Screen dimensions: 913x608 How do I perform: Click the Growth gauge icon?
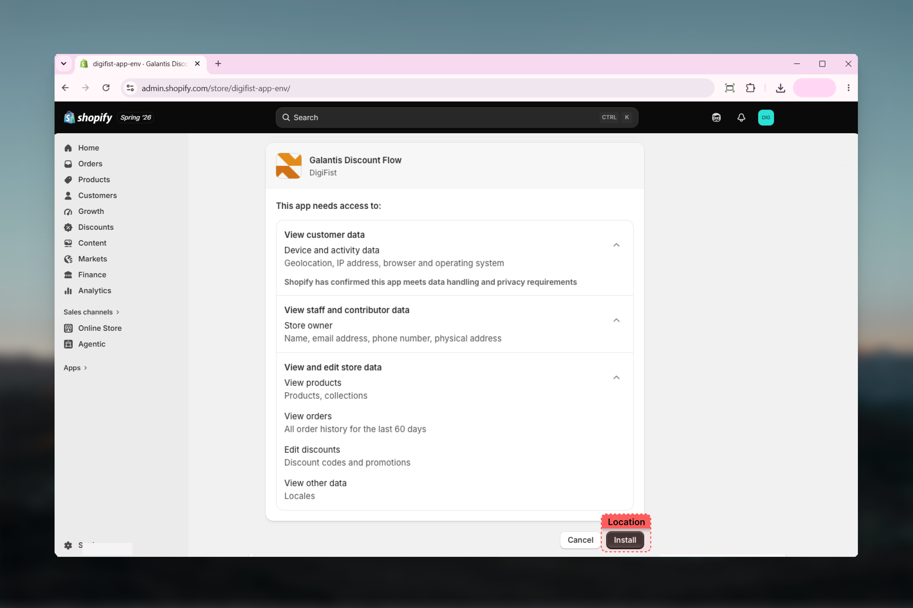click(68, 211)
